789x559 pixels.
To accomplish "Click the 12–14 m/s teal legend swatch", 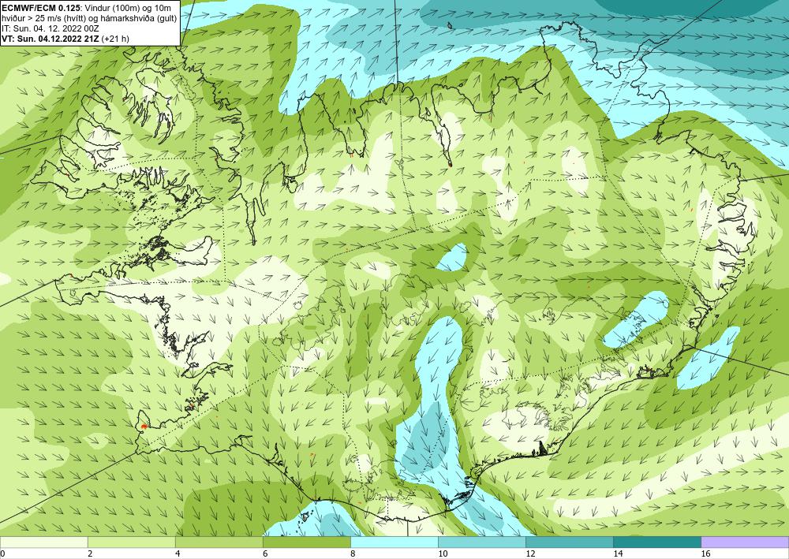I will coord(569,542).
